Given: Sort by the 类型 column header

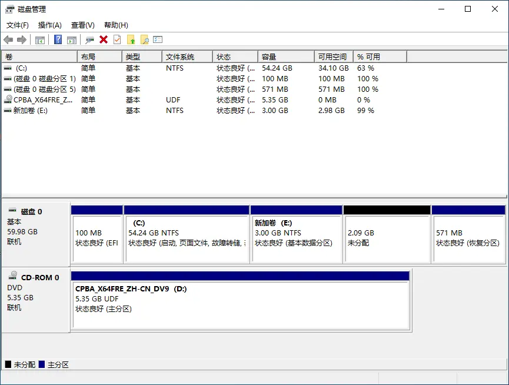Looking at the screenshot, I should [142, 57].
